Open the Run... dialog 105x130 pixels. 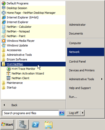(x=86, y=97)
